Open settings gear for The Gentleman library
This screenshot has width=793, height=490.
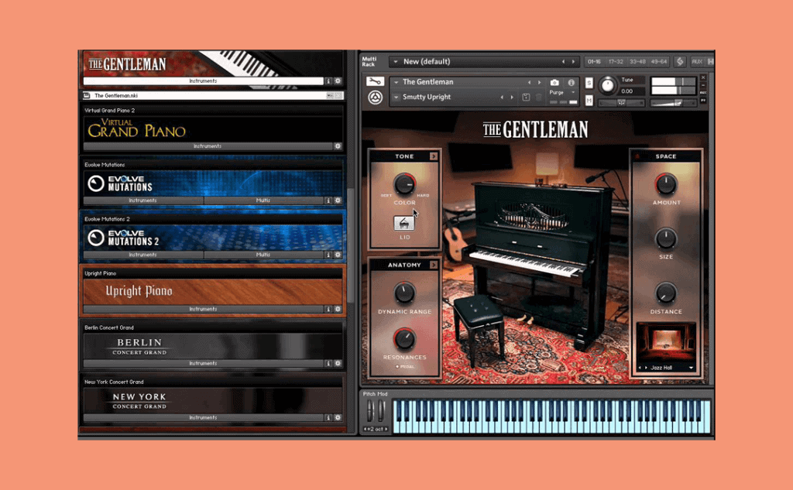(x=338, y=81)
